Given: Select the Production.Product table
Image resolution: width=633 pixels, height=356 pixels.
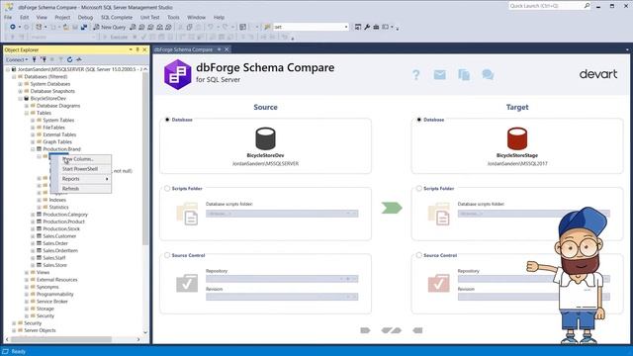Looking at the screenshot, I should coord(63,222).
